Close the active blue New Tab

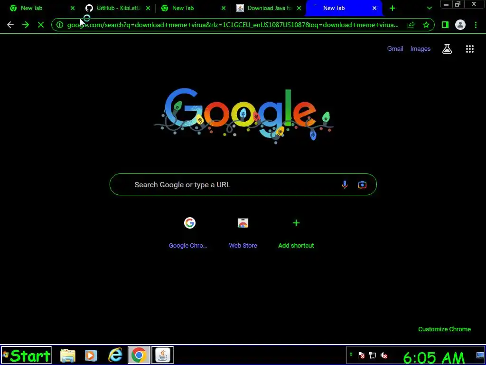coord(374,8)
